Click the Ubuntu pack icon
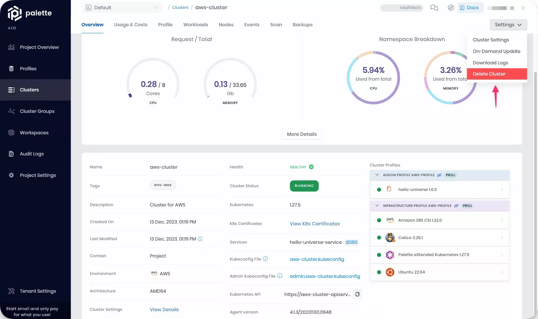538x319 pixels. (x=390, y=272)
